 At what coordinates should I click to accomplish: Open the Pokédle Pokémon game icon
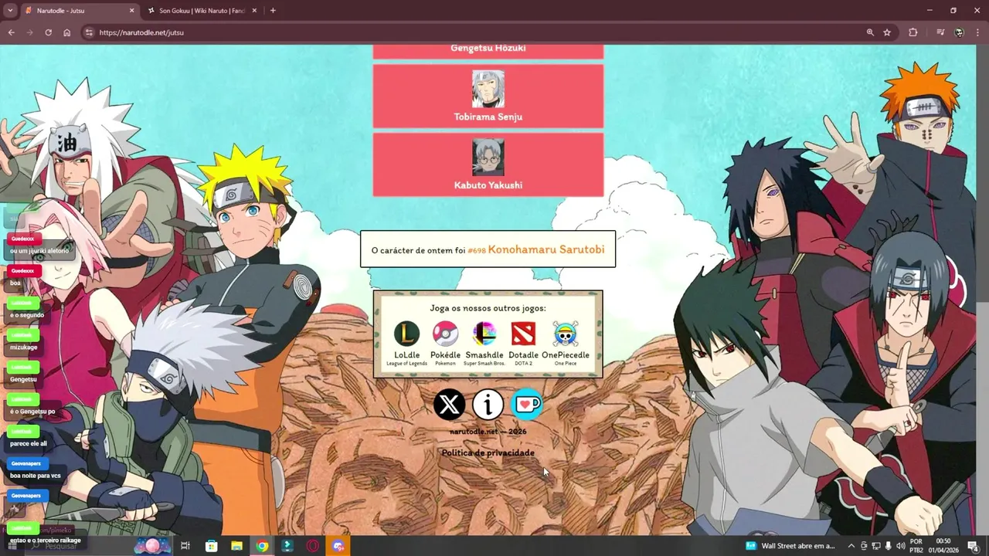click(x=445, y=334)
